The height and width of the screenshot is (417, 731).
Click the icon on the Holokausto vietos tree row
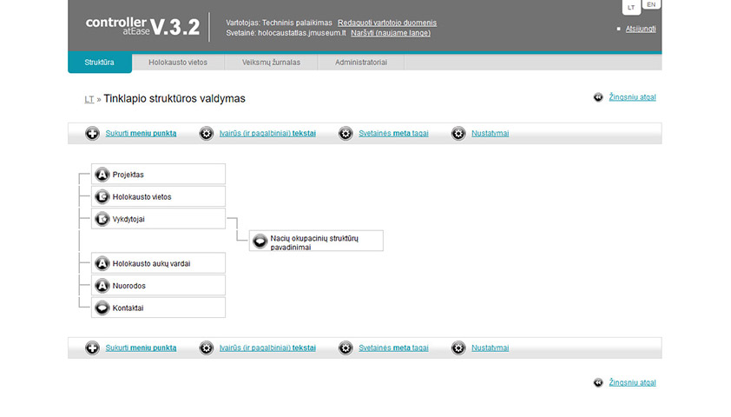tap(102, 197)
